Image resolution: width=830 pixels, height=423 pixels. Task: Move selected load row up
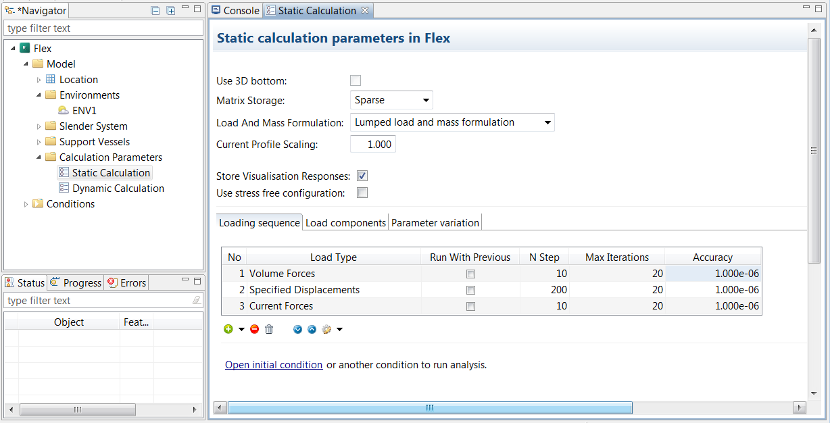(x=312, y=329)
